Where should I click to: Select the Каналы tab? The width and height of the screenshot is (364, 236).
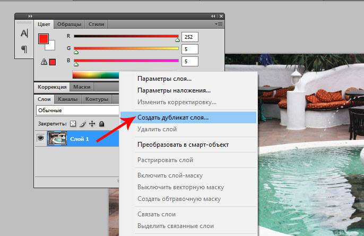point(67,99)
